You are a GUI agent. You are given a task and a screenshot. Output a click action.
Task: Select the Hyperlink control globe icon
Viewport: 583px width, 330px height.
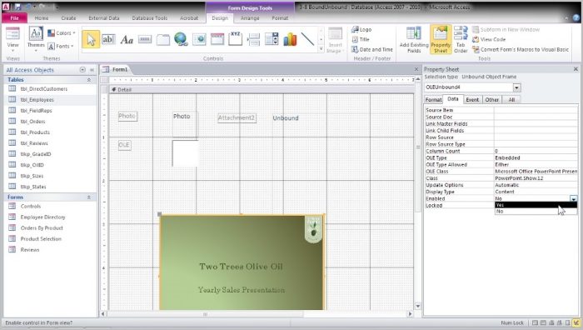[x=181, y=39]
